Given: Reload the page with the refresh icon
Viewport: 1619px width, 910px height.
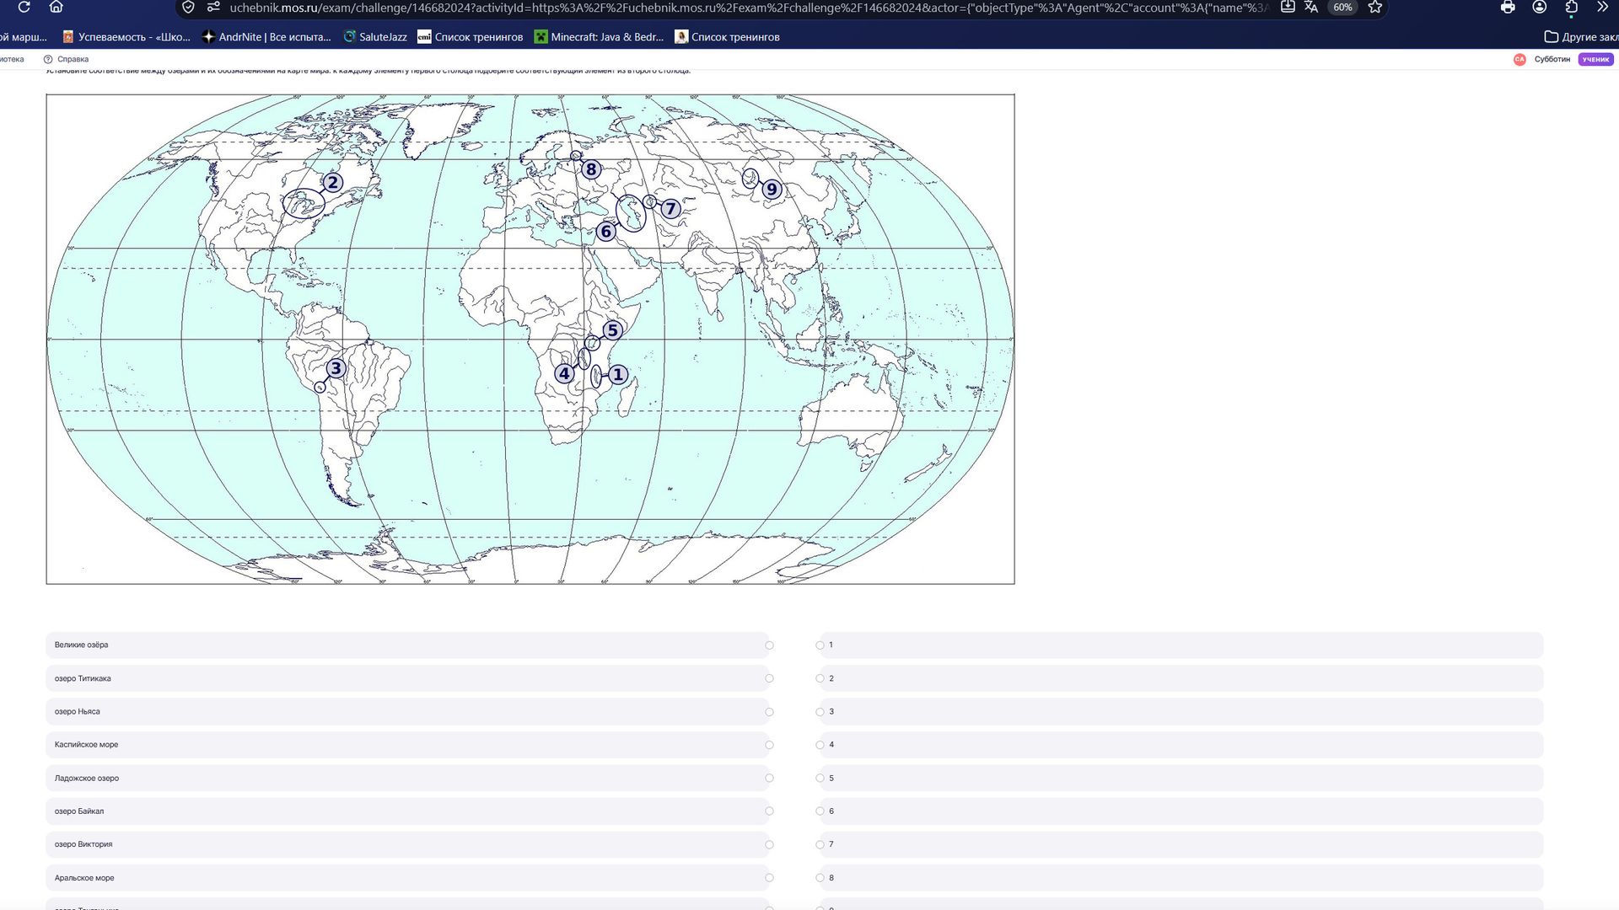Looking at the screenshot, I should [24, 7].
